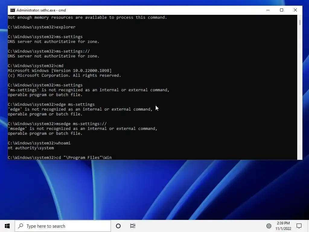This screenshot has height=232, width=309.
Task: Click the date 11/1/2022 in the tray
Action: [x=283, y=229]
